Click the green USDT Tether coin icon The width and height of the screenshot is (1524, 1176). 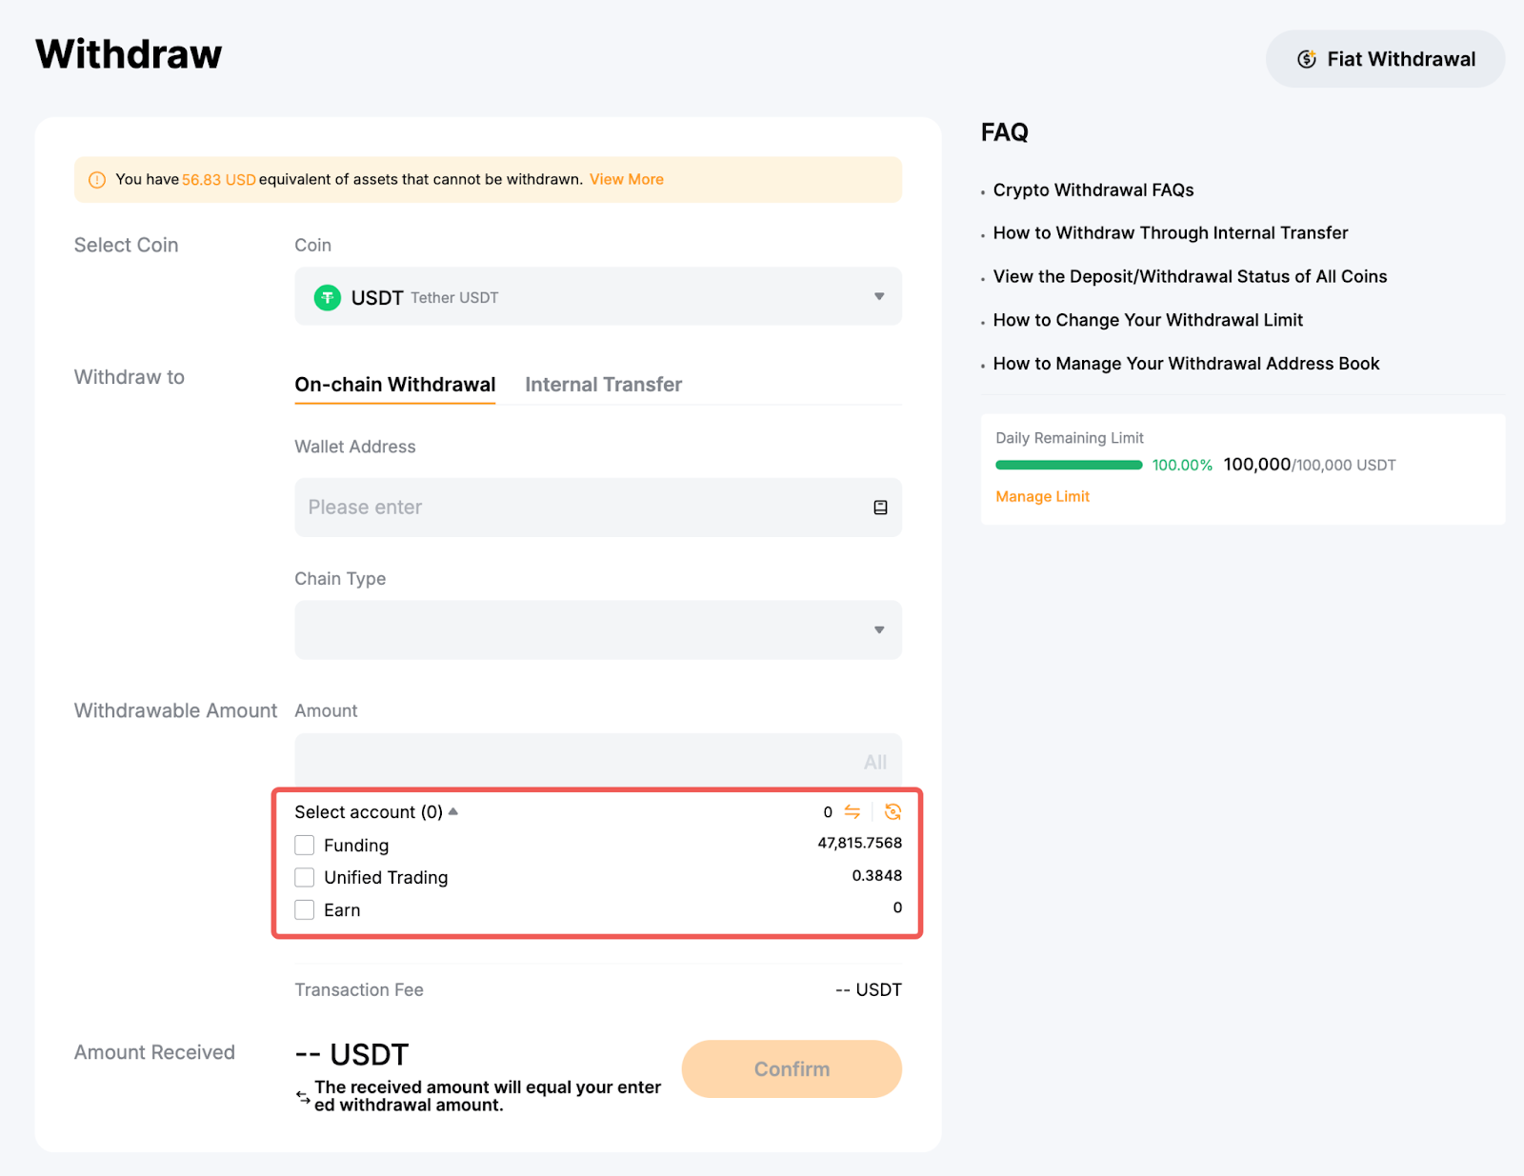pyautogui.click(x=328, y=298)
